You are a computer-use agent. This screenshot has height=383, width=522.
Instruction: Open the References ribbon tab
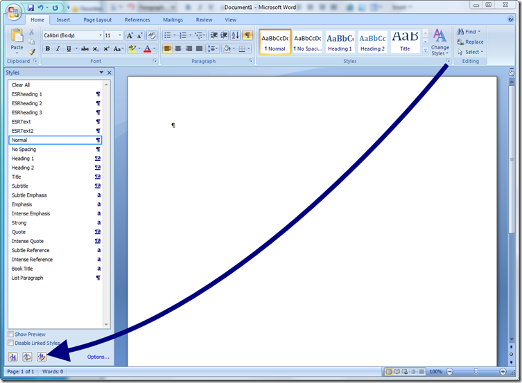click(x=137, y=20)
